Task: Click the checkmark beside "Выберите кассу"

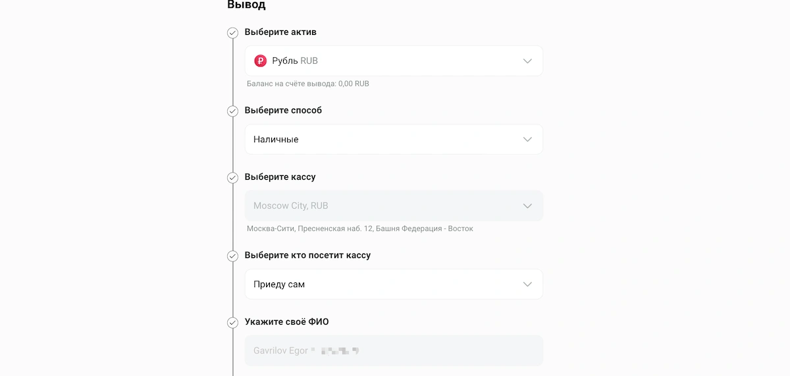Action: 232,178
